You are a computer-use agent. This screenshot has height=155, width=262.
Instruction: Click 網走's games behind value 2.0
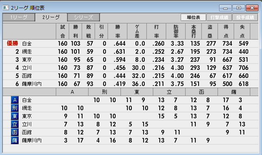pyautogui.click(x=140, y=52)
